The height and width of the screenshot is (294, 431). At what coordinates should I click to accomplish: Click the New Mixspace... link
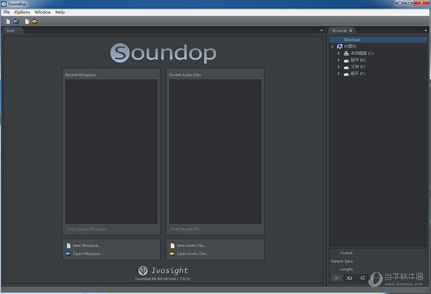tap(83, 246)
